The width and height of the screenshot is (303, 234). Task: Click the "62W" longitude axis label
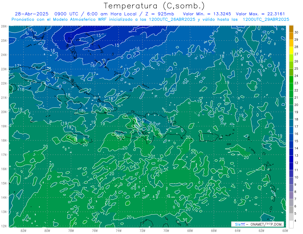click(x=261, y=230)
